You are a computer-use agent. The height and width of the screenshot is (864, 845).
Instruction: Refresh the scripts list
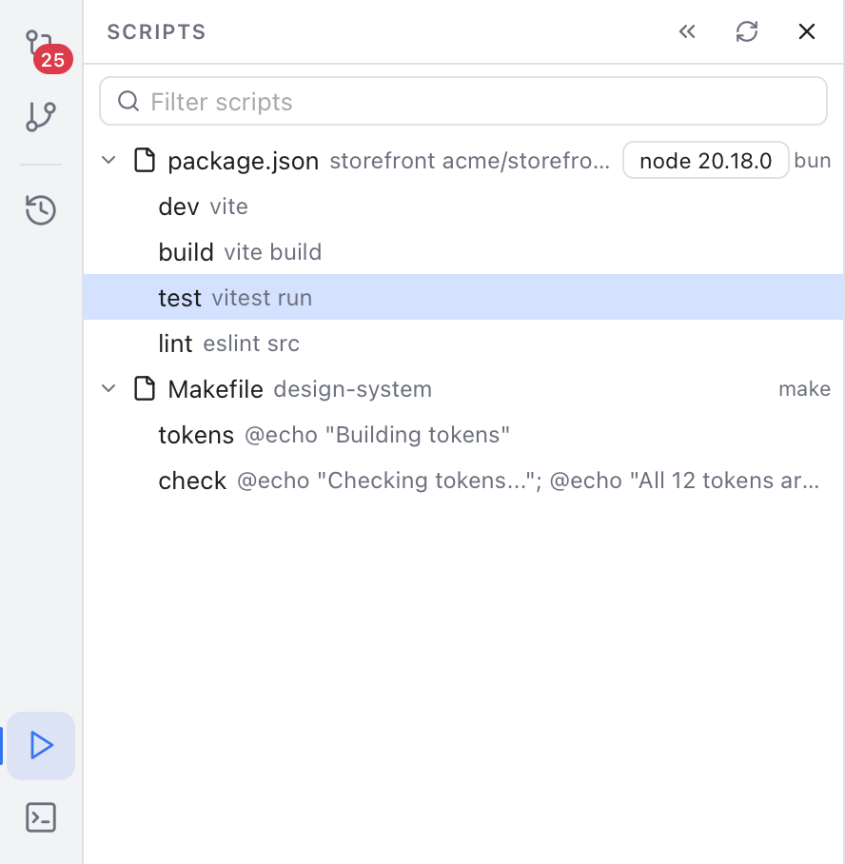(747, 32)
